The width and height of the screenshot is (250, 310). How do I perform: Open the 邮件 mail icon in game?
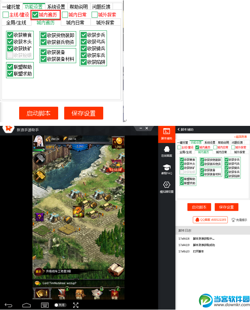tap(97, 293)
